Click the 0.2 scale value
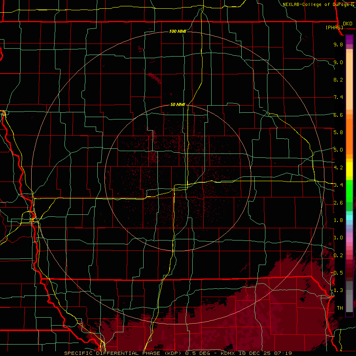This screenshot has width=356, height=356. (338, 256)
